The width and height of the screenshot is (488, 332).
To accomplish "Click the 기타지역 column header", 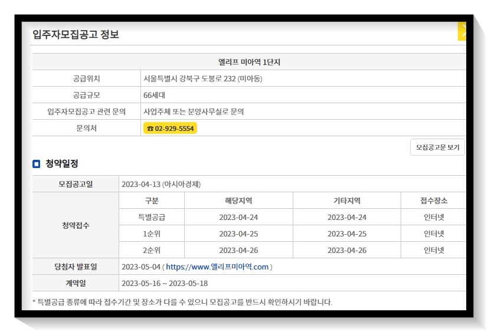I will tap(347, 200).
